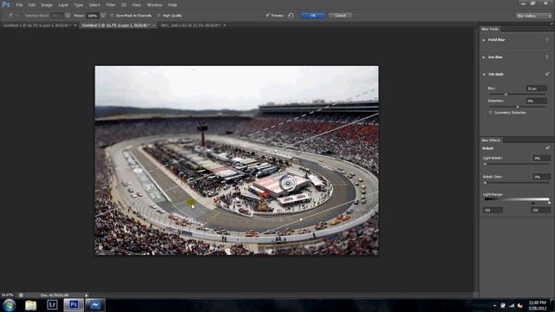This screenshot has height=312, width=555.
Task: Open Windows Explorer from taskbar
Action: (x=30, y=305)
